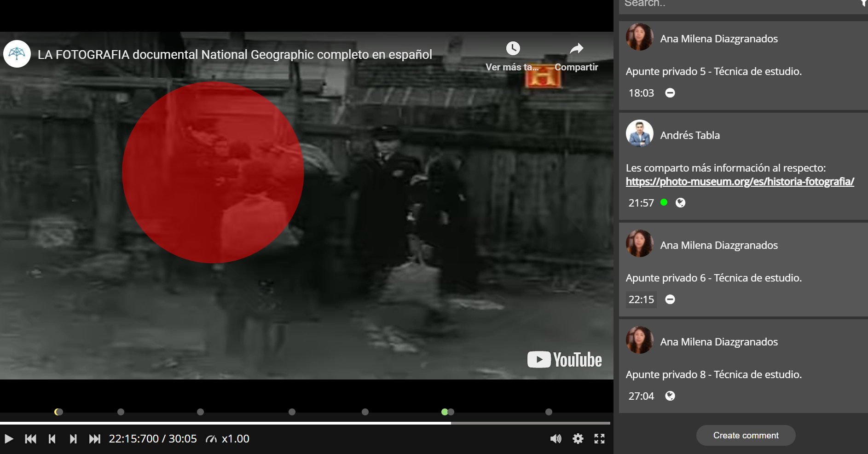This screenshot has height=454, width=868.
Task: Click the green timeline marker
Action: (444, 412)
